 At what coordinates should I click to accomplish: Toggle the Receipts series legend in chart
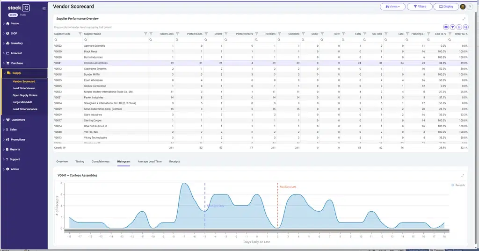point(458,185)
